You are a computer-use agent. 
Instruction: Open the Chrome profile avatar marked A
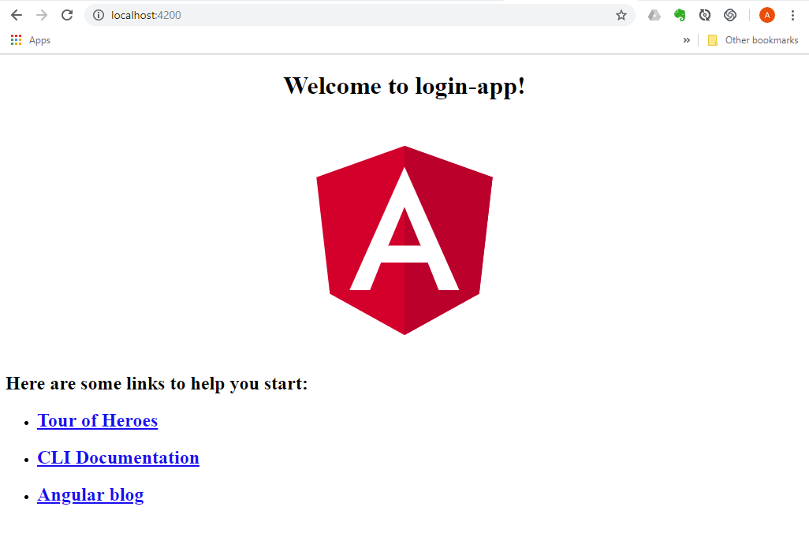766,14
